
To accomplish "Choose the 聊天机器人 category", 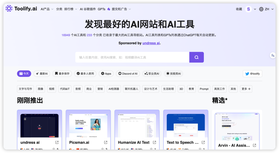I will 131,89.
